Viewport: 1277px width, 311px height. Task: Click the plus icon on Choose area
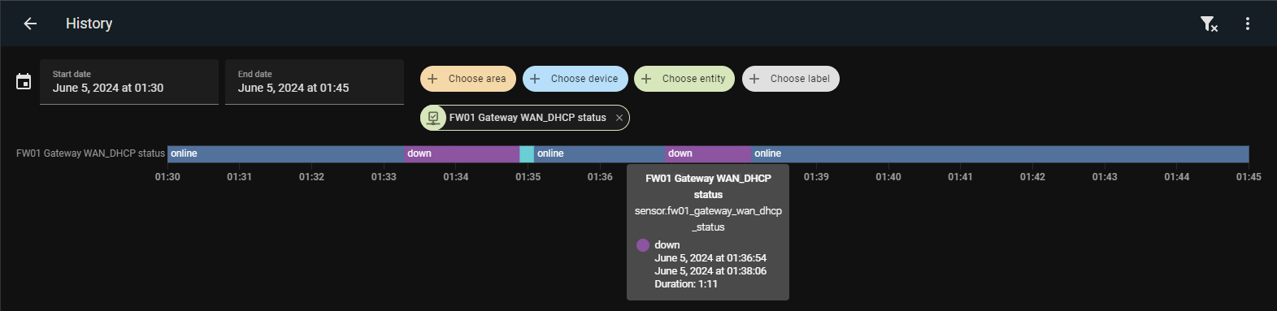[432, 79]
